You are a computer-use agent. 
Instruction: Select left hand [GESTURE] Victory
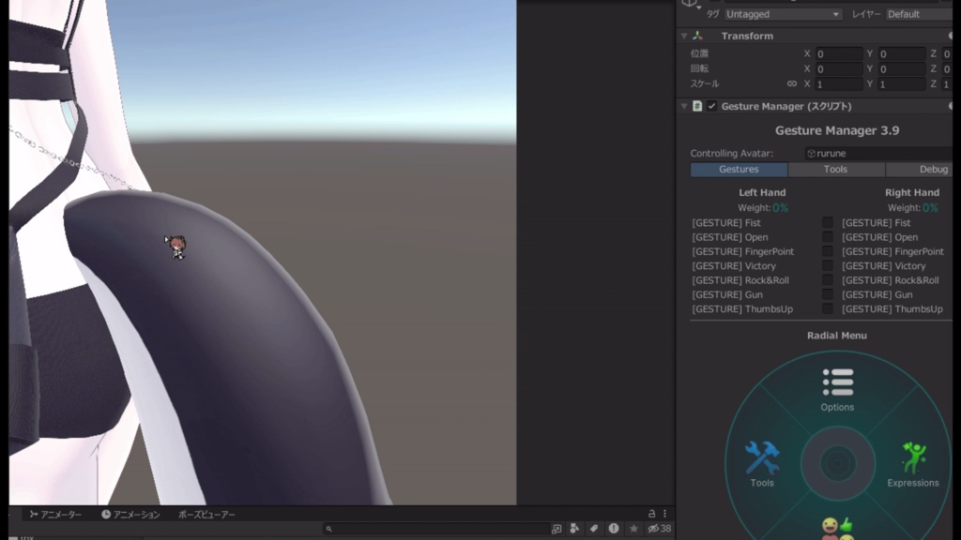(734, 265)
